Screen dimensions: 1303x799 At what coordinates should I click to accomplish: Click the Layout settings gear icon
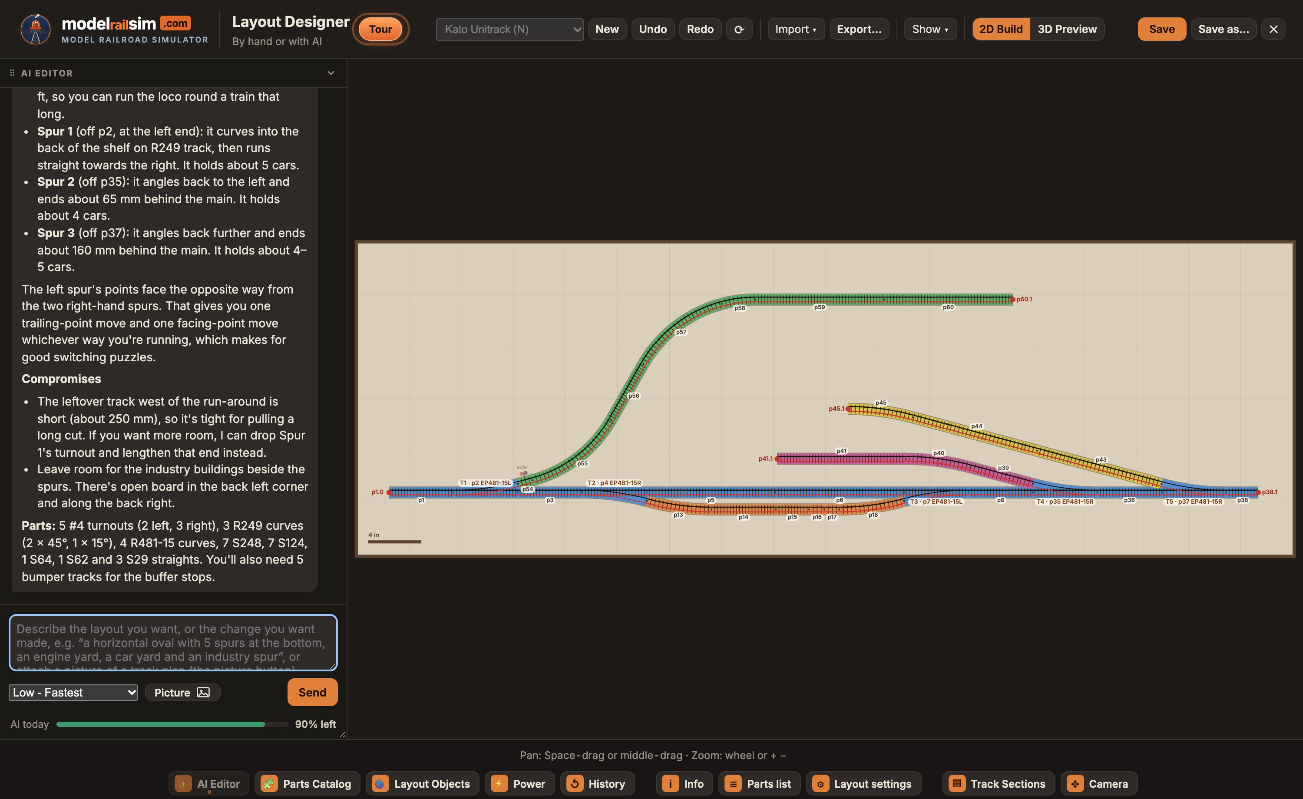820,783
